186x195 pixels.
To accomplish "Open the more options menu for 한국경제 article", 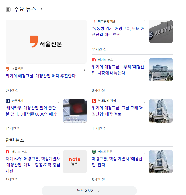I will (x=58, y=101).
